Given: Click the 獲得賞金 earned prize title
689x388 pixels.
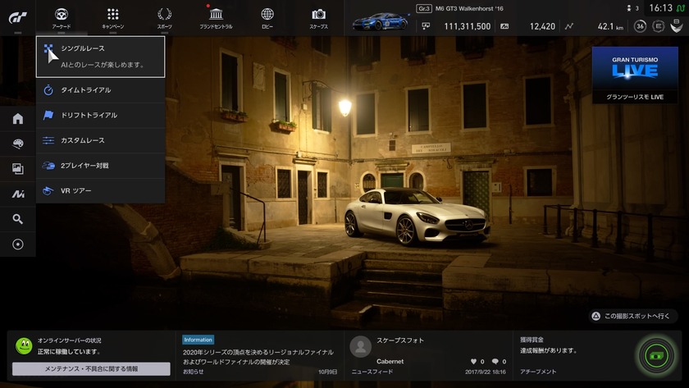Looking at the screenshot, I should pos(532,340).
